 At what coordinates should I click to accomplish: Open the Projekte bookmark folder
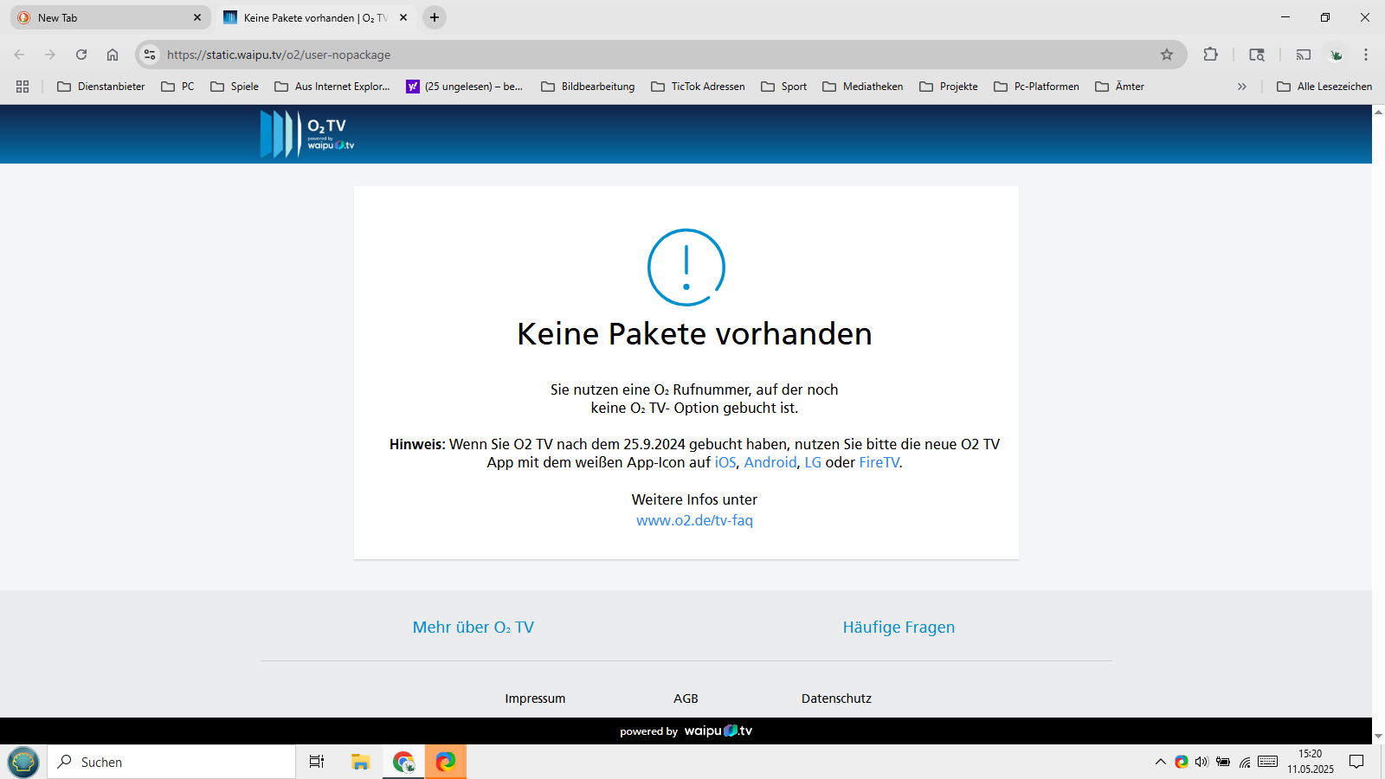(949, 87)
